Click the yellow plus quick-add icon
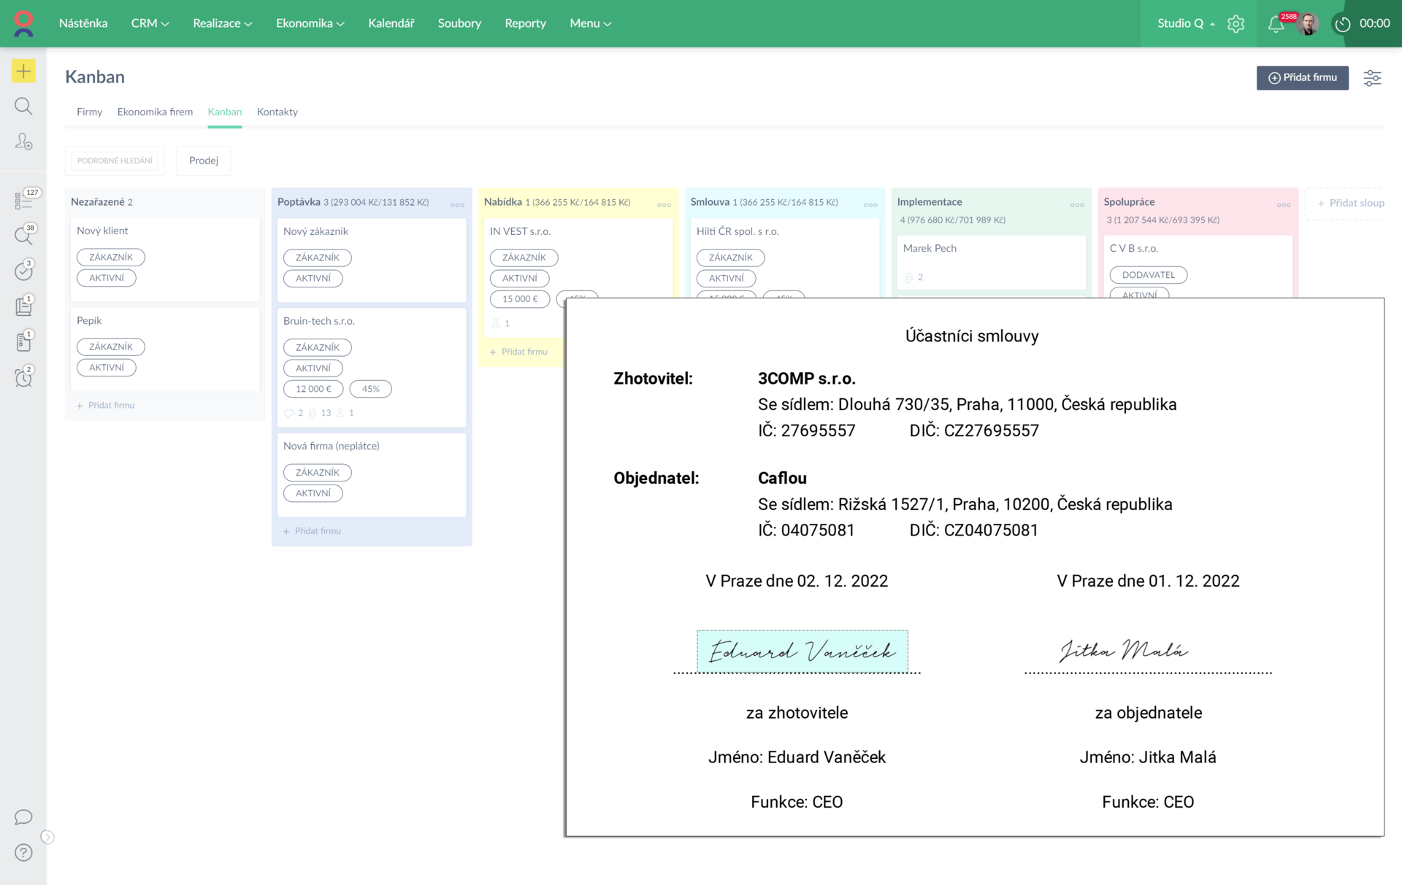Screen dimensions: 1402x885 pyautogui.click(x=23, y=71)
